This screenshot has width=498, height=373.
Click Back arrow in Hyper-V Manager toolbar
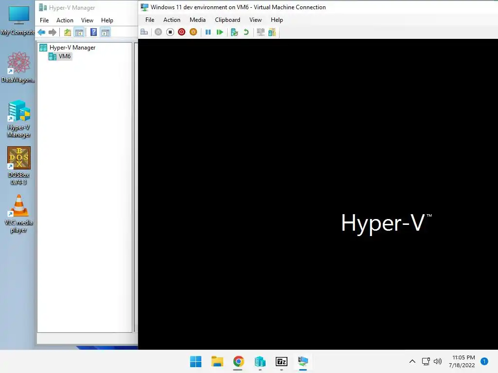41,32
